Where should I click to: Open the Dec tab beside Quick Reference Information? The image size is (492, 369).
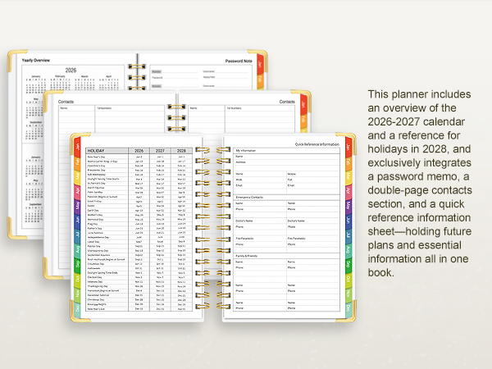tap(348, 309)
